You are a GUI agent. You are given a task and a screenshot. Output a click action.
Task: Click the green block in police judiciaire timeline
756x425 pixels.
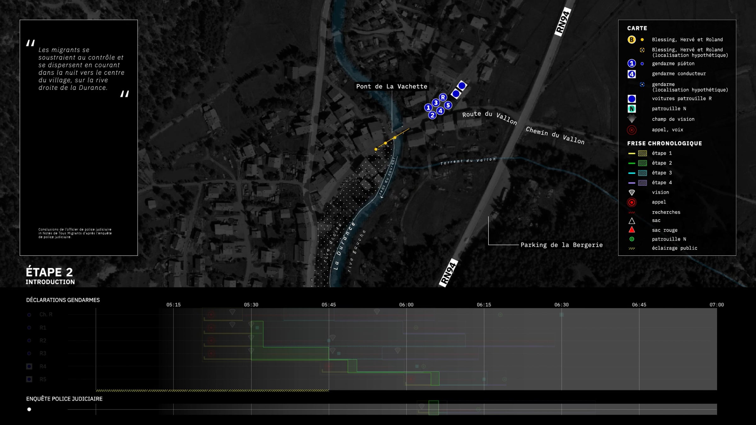pos(434,408)
